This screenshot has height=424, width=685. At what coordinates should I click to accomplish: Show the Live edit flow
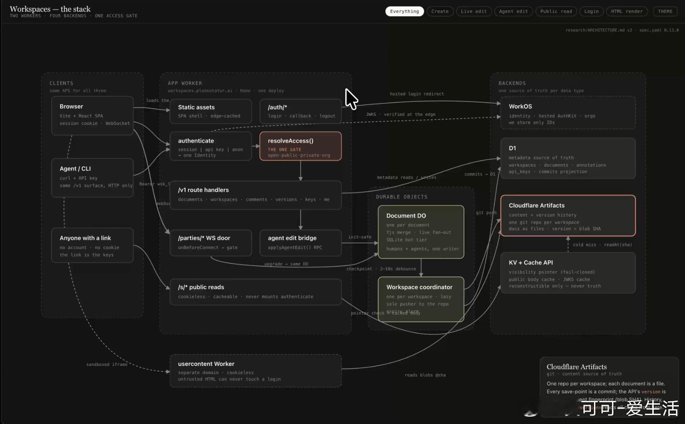(474, 11)
